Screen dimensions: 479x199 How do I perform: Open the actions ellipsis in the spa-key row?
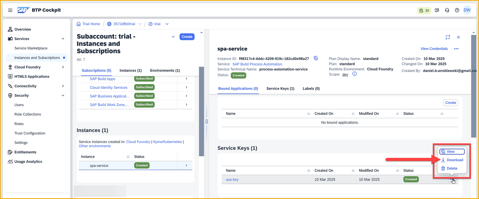(x=452, y=179)
